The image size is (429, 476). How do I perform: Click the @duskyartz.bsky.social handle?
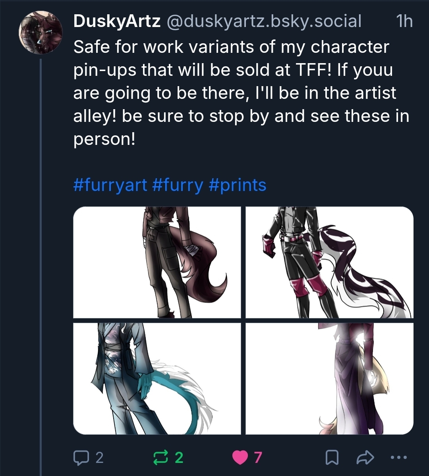pyautogui.click(x=264, y=21)
